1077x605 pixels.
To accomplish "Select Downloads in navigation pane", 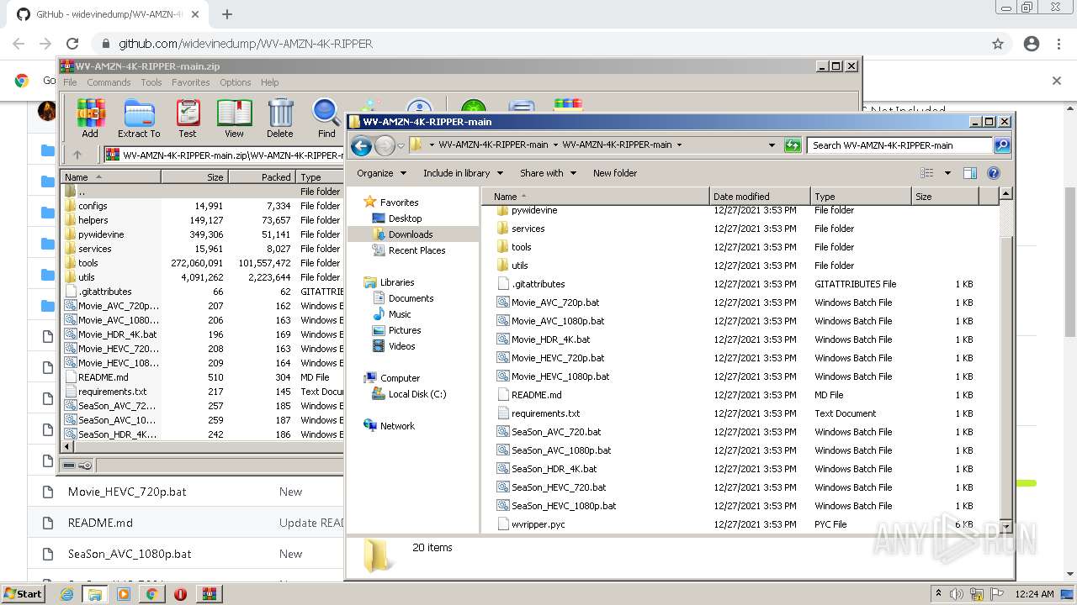I will [411, 234].
